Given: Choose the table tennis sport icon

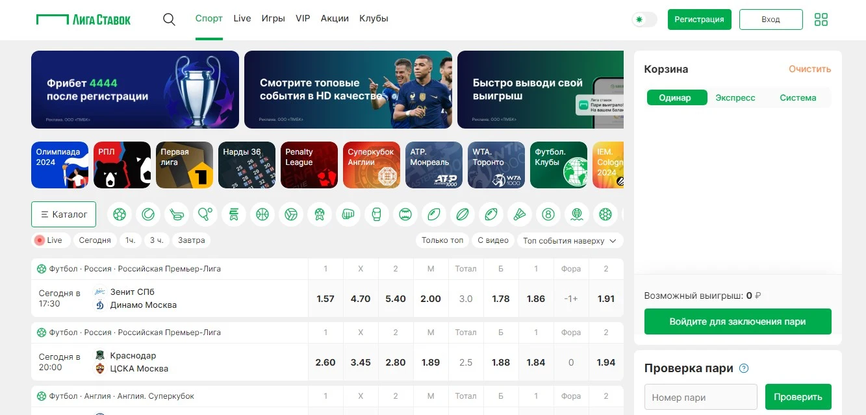Looking at the screenshot, I should [205, 214].
